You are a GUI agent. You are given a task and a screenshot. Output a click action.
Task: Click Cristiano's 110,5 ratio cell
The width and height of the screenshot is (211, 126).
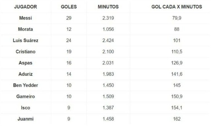[x=177, y=52]
